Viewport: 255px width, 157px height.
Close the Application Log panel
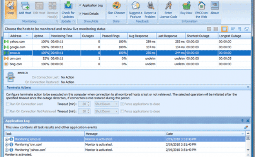(x=248, y=120)
